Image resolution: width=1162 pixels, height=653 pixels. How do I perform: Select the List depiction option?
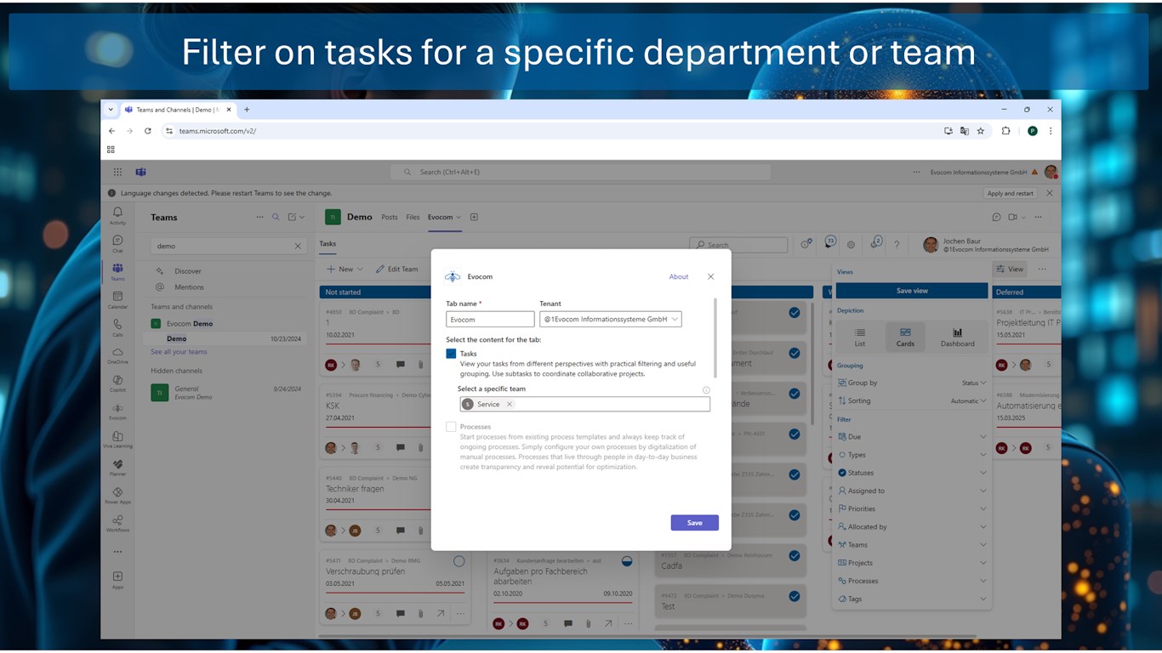pos(860,337)
